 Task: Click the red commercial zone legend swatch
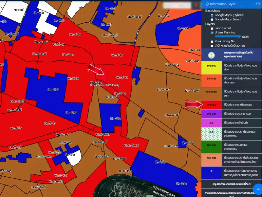pyautogui.click(x=211, y=105)
